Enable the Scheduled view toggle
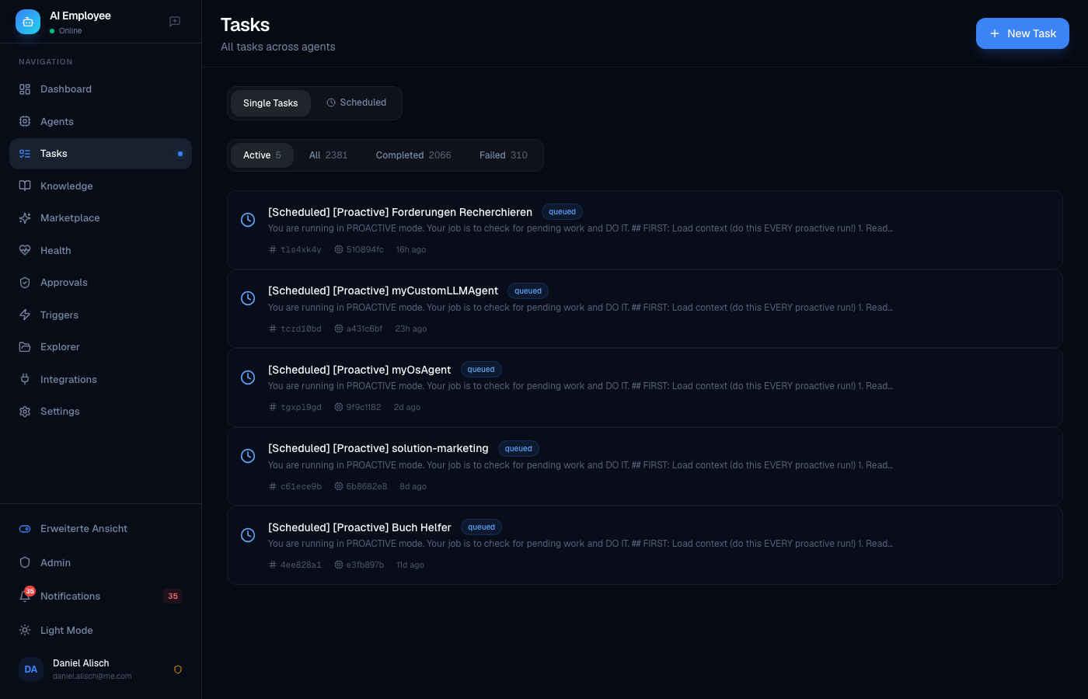Image resolution: width=1088 pixels, height=699 pixels. (357, 103)
